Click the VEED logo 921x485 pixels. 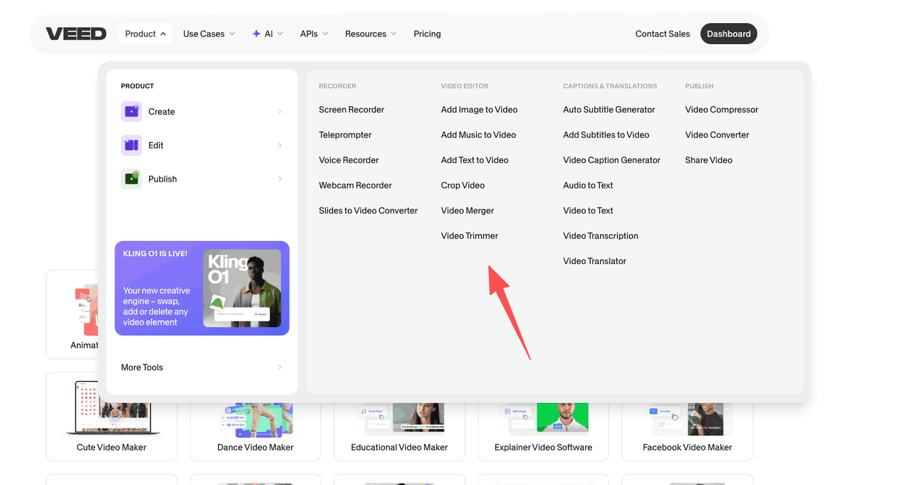[76, 34]
